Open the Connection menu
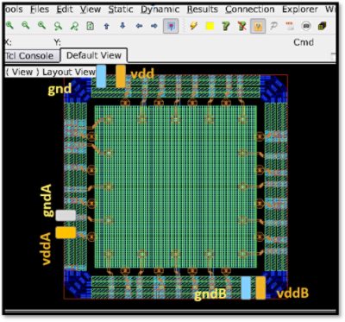 pos(250,9)
